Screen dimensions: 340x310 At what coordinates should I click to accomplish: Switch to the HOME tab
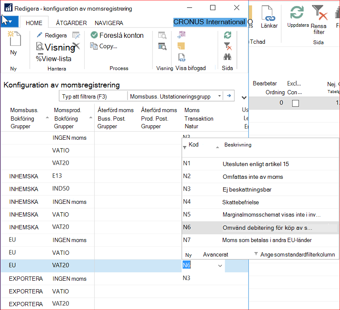(34, 23)
